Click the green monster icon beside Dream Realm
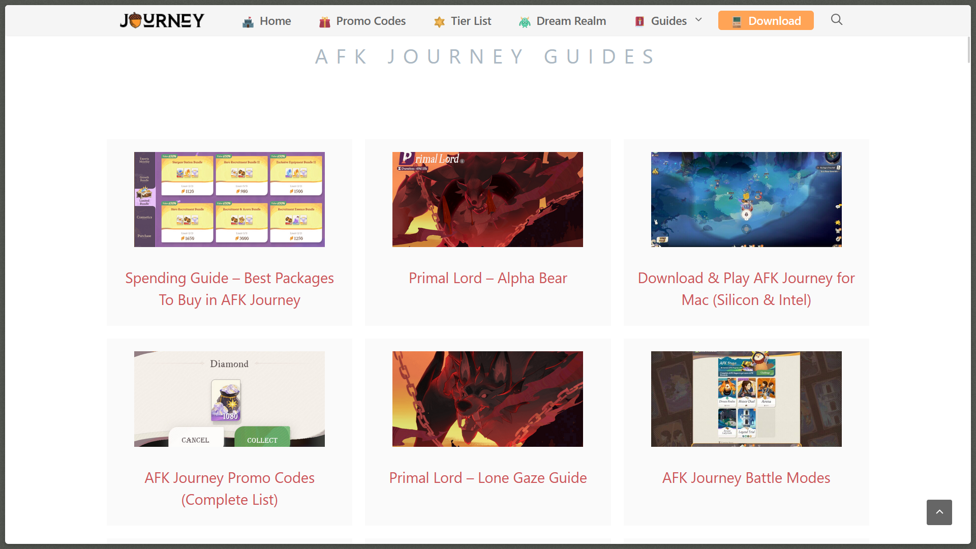Viewport: 976px width, 549px height. 525,22
